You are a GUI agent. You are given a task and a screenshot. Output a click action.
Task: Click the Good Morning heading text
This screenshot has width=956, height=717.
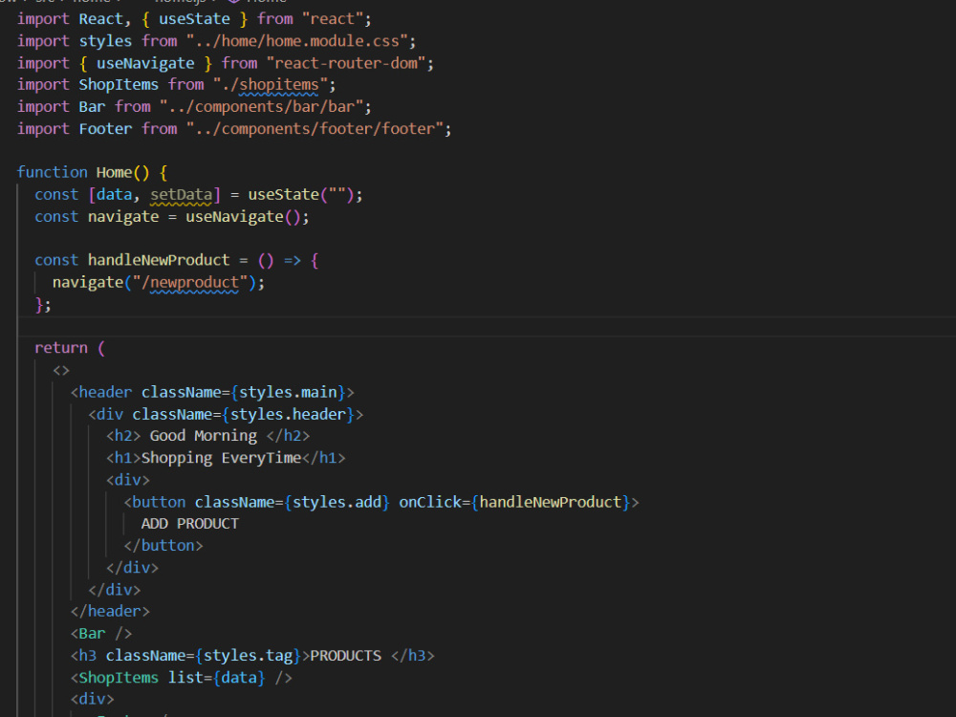coord(203,436)
